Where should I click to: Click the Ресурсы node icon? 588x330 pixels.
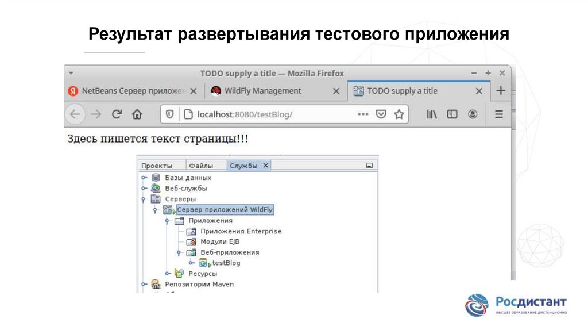(x=179, y=273)
